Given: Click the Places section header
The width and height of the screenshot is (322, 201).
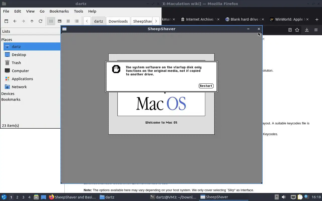Looking at the screenshot, I should pos(7,40).
